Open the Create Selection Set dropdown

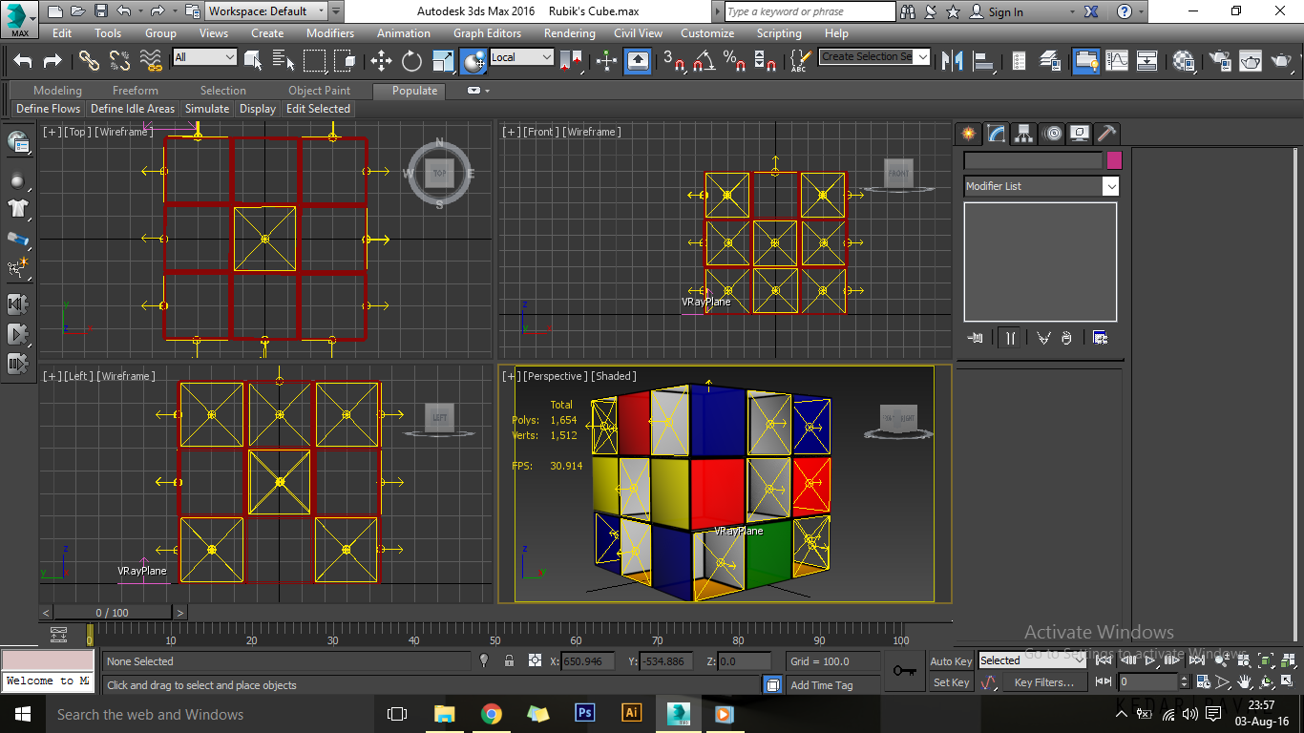tap(874, 57)
